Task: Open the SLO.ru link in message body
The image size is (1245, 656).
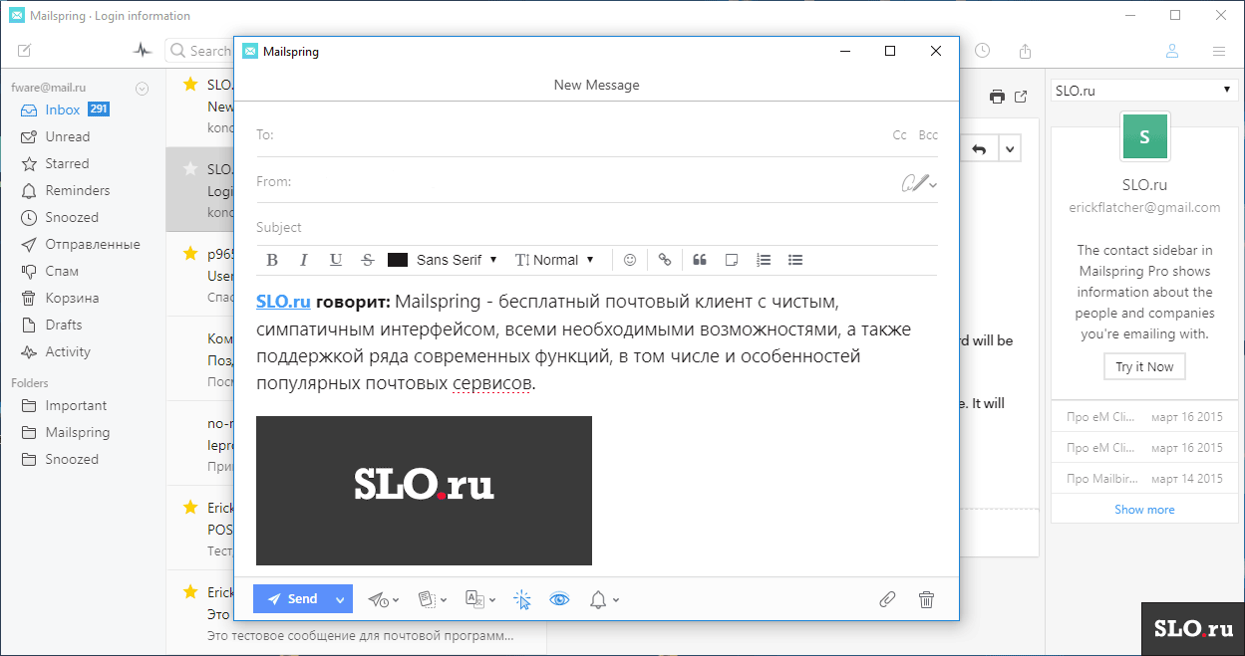Action: pos(283,301)
